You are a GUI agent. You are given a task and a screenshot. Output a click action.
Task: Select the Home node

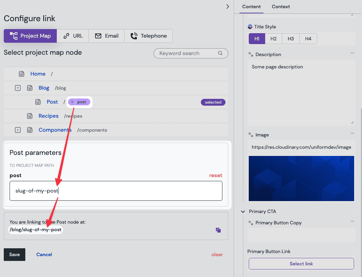(x=38, y=74)
